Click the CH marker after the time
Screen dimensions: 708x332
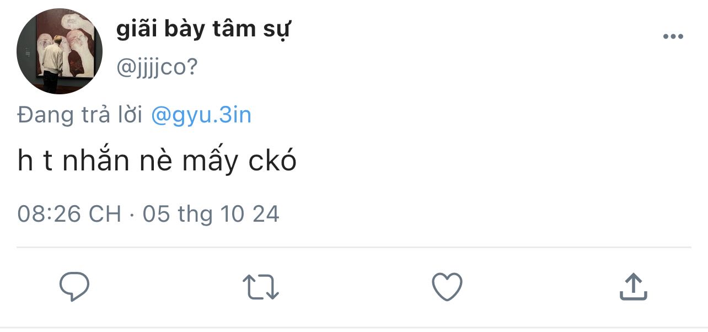(105, 214)
